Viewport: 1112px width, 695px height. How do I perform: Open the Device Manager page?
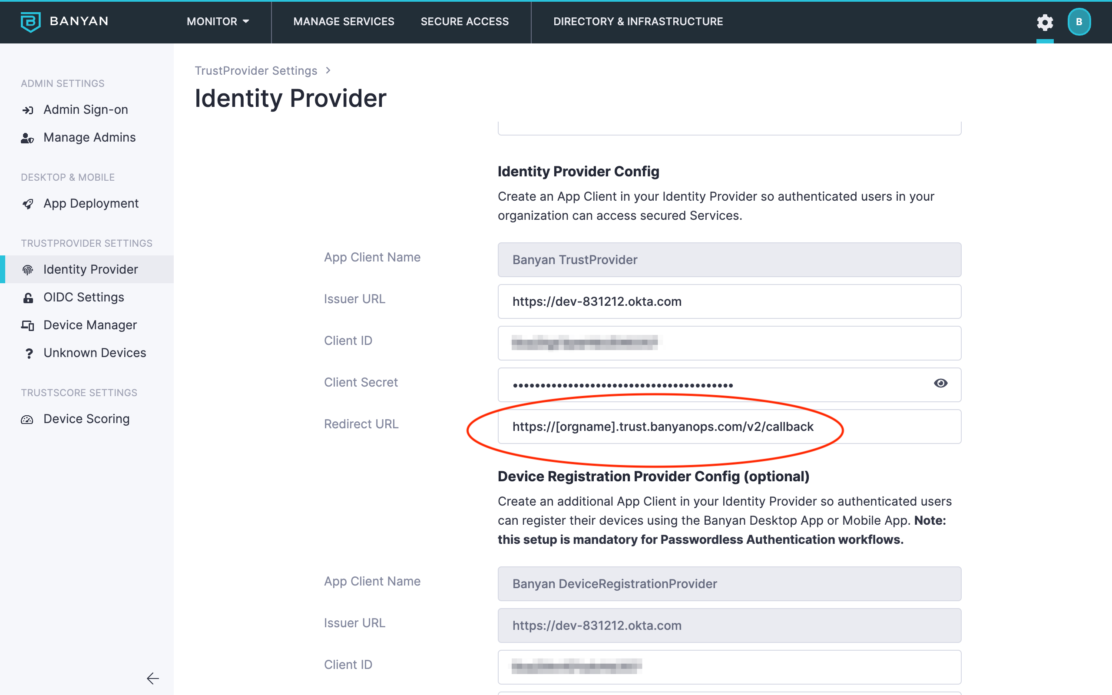[90, 325]
